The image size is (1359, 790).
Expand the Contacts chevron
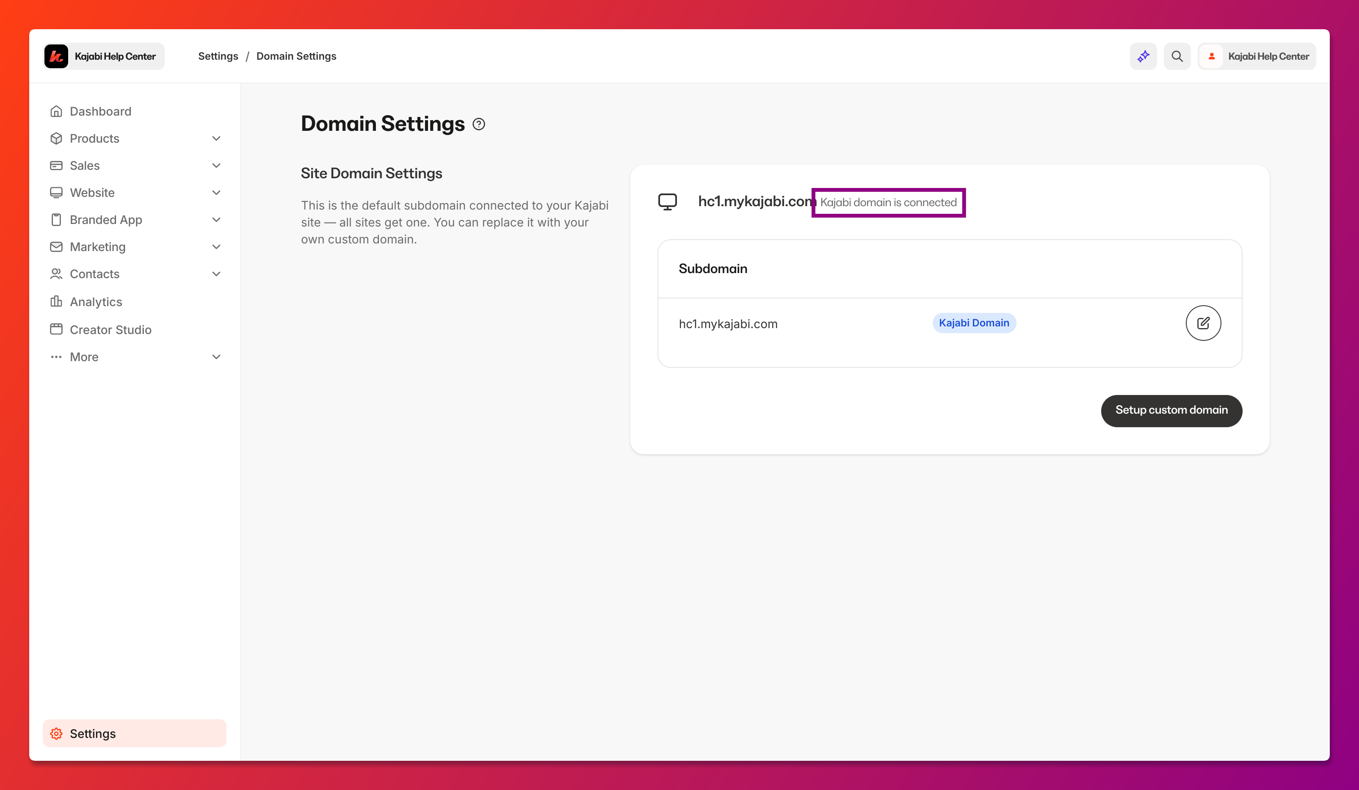click(216, 274)
